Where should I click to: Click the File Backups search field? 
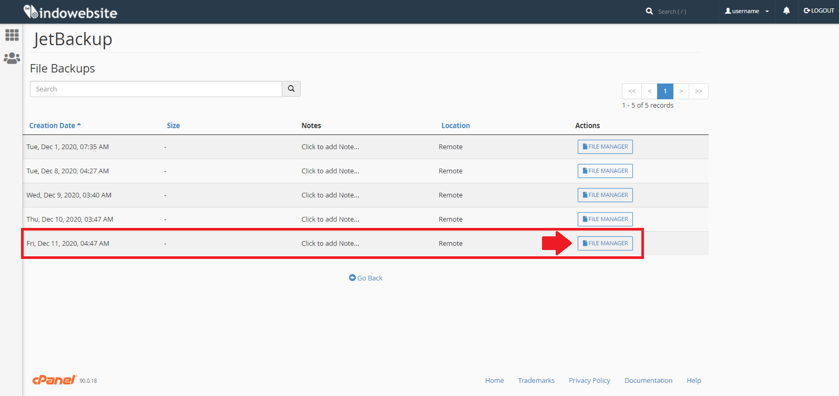pos(156,89)
